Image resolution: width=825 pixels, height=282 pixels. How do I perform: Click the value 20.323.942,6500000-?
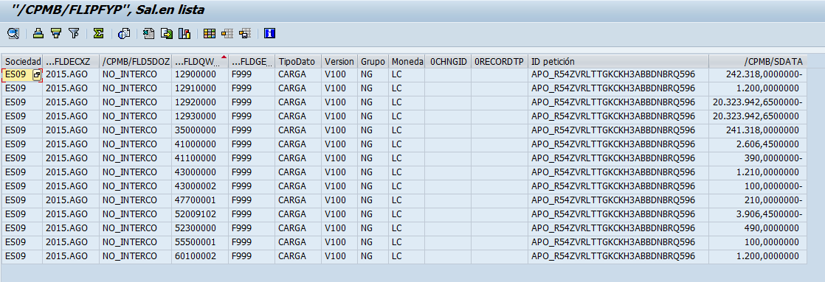point(758,102)
